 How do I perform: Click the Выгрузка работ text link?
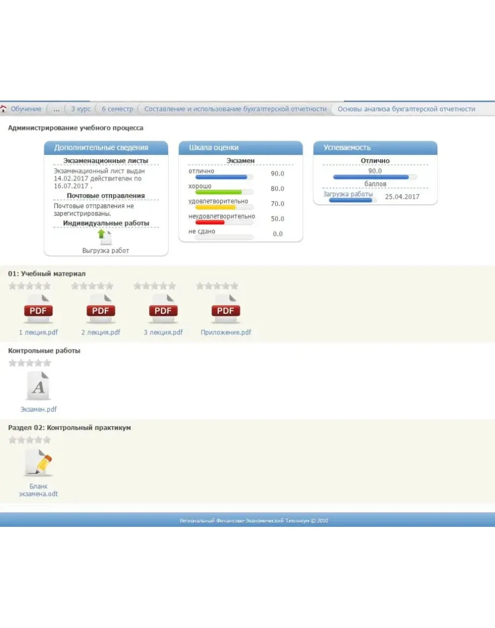(106, 251)
